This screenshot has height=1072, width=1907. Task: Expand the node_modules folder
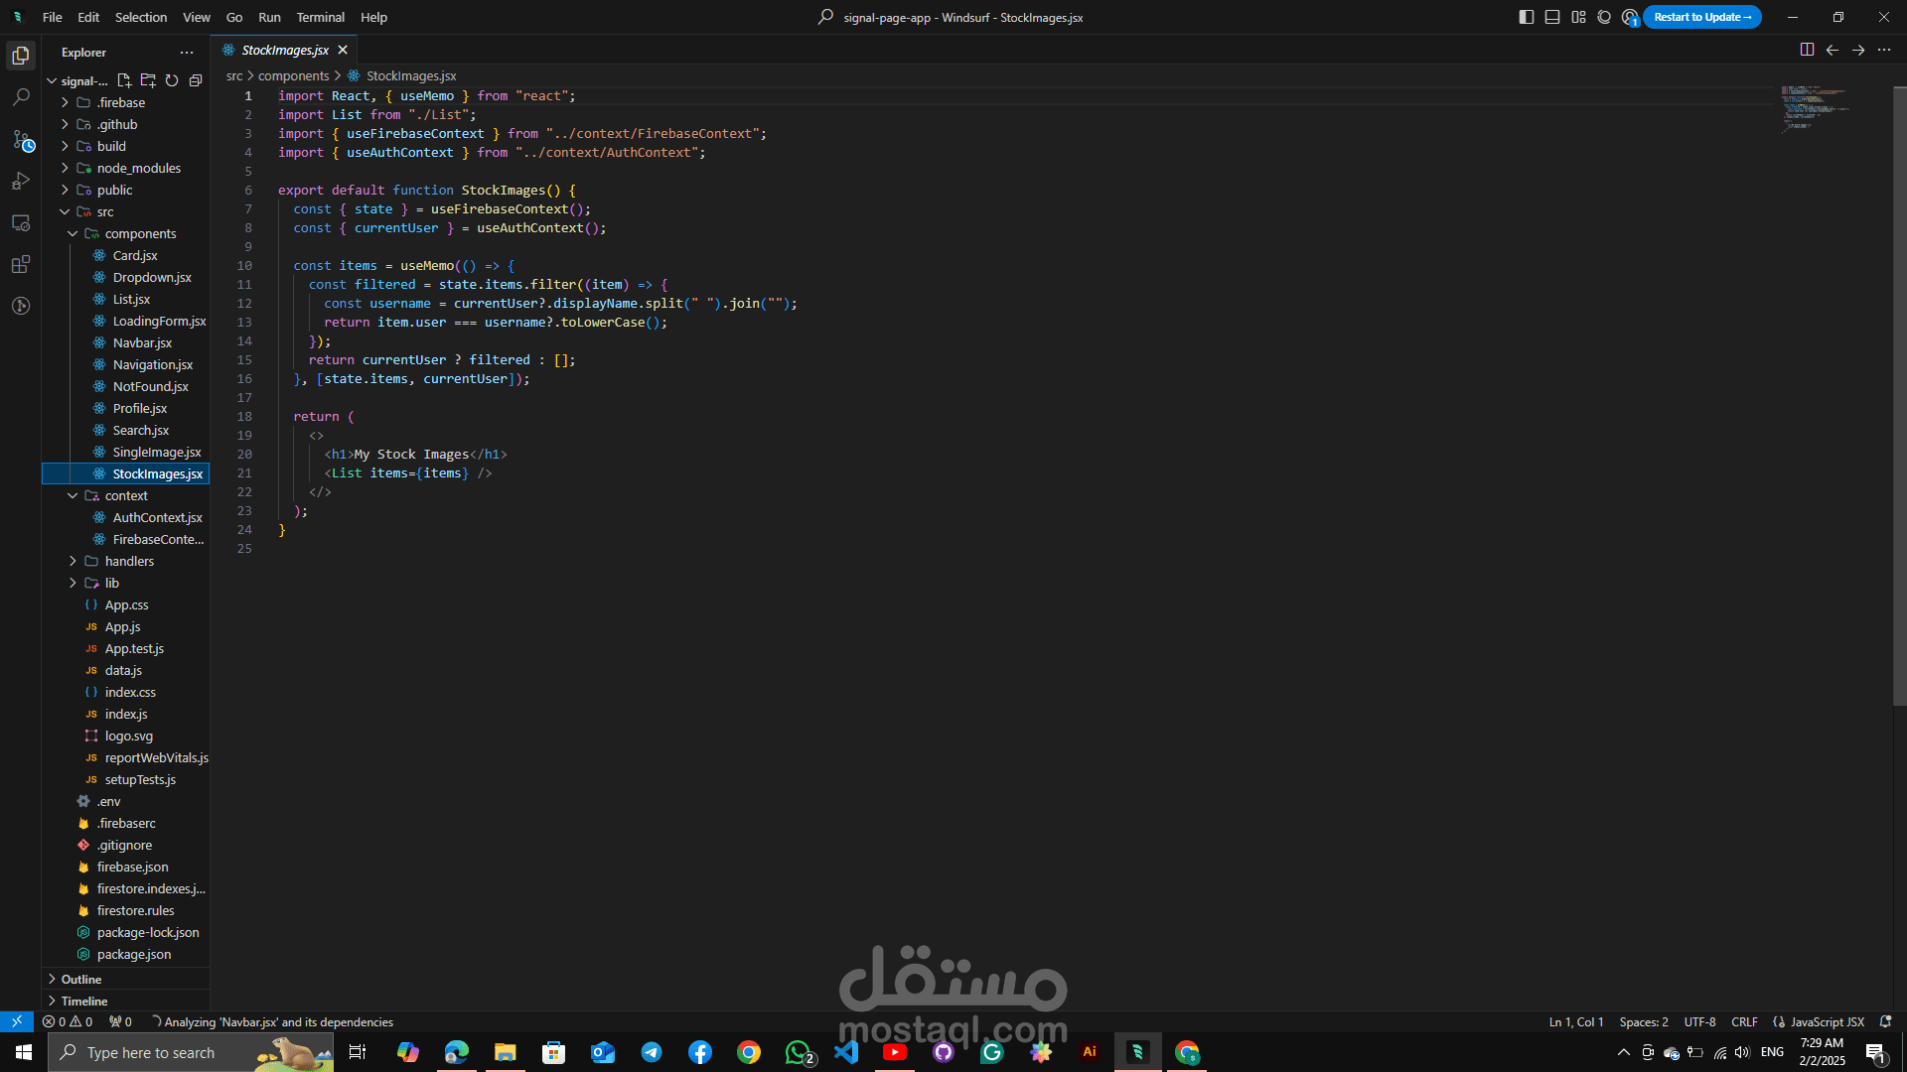[138, 168]
